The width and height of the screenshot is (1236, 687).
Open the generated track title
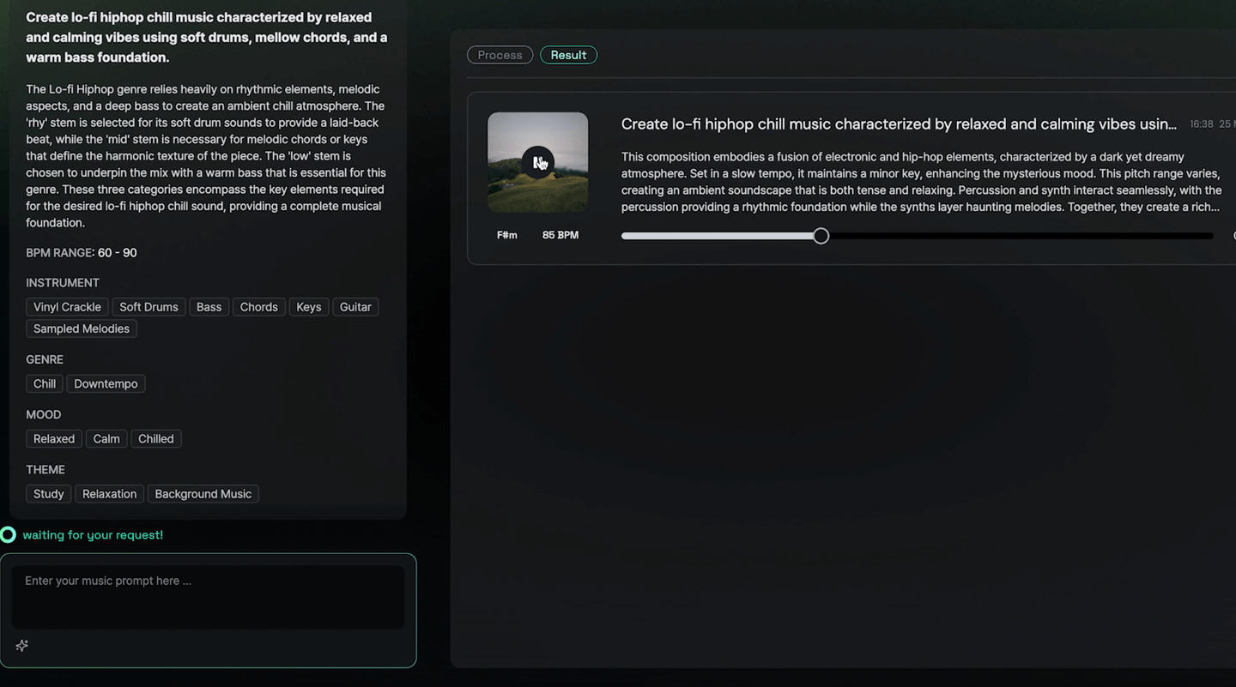tap(898, 124)
